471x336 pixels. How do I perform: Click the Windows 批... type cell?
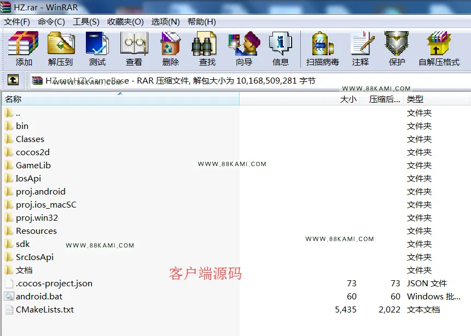[x=433, y=297]
